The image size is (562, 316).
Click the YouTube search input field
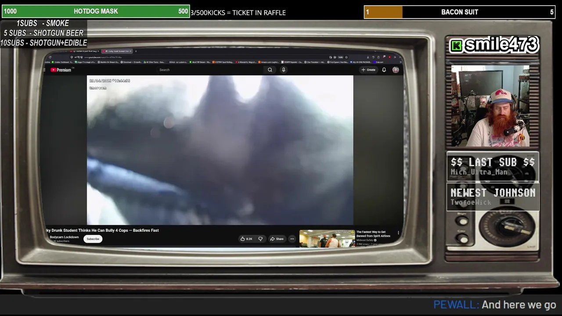tap(211, 70)
